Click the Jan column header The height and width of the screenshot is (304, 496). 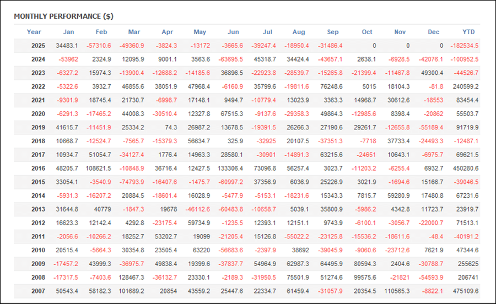coord(68,32)
